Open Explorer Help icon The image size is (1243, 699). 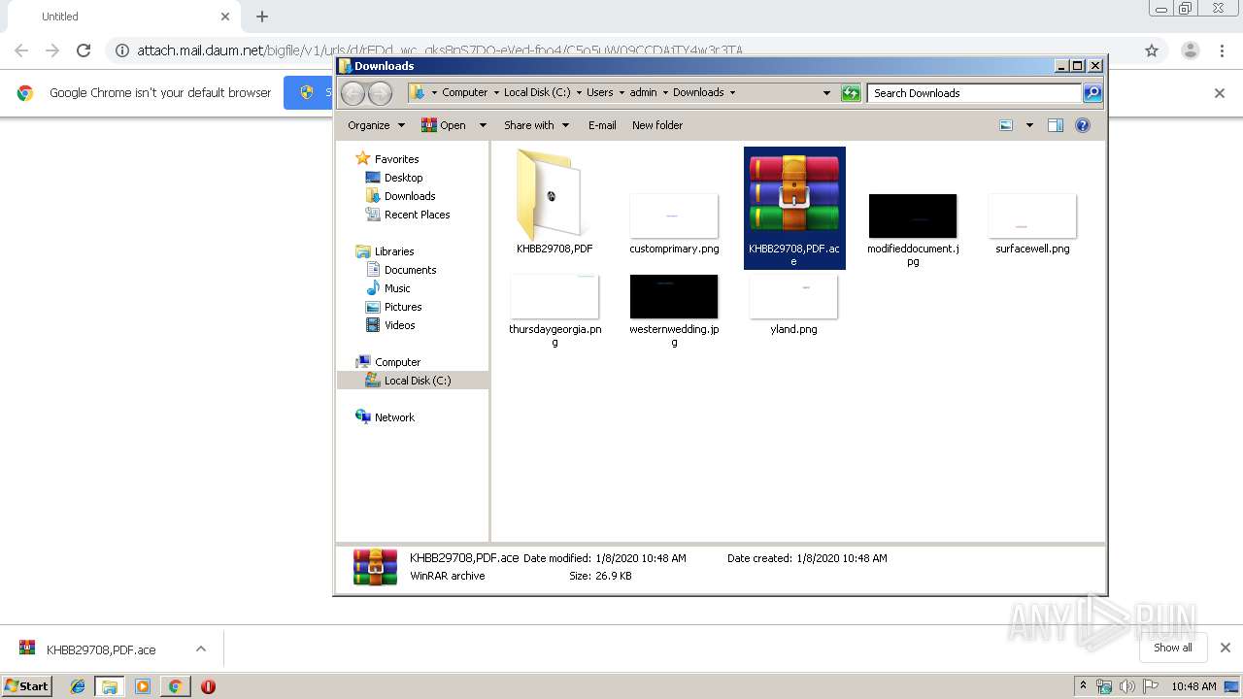[x=1083, y=125]
